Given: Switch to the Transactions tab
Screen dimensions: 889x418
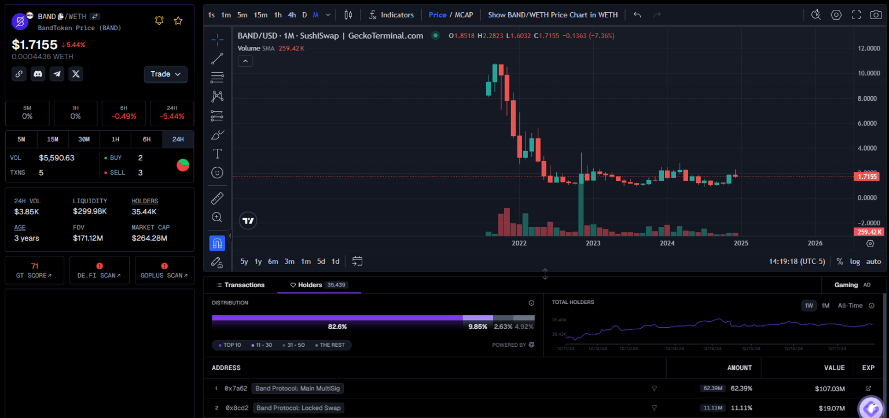Looking at the screenshot, I should (241, 285).
